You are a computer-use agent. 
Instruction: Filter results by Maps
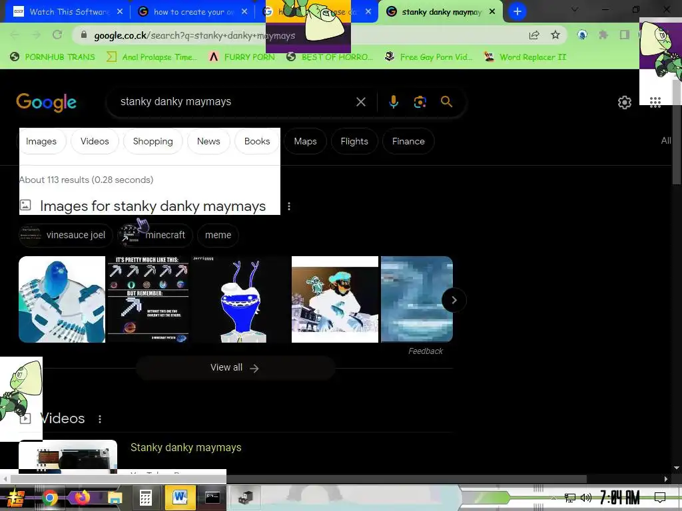(x=305, y=141)
